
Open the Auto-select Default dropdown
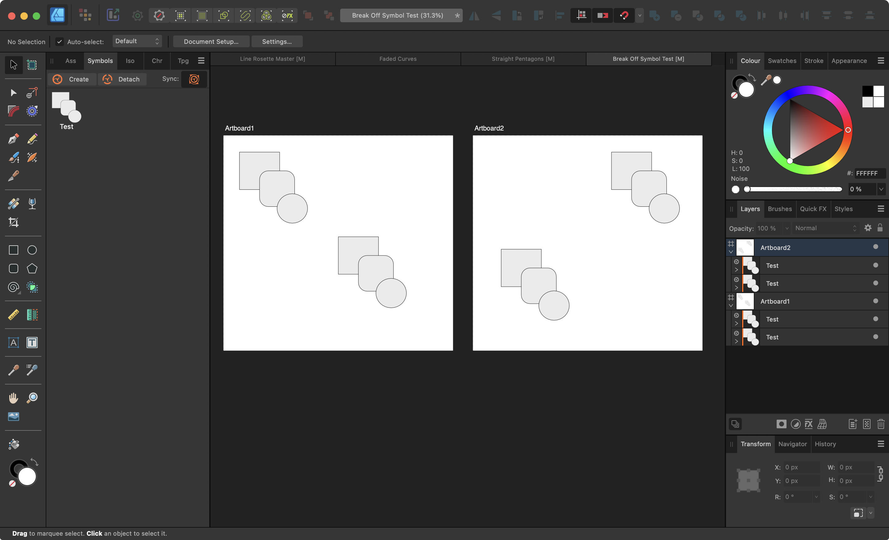click(137, 41)
